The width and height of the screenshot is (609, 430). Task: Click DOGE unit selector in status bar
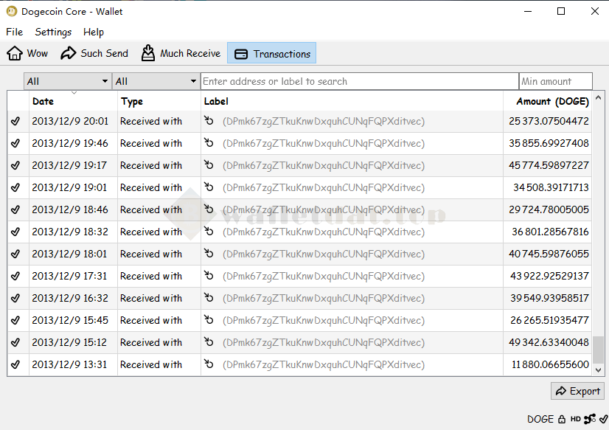pyautogui.click(x=540, y=419)
